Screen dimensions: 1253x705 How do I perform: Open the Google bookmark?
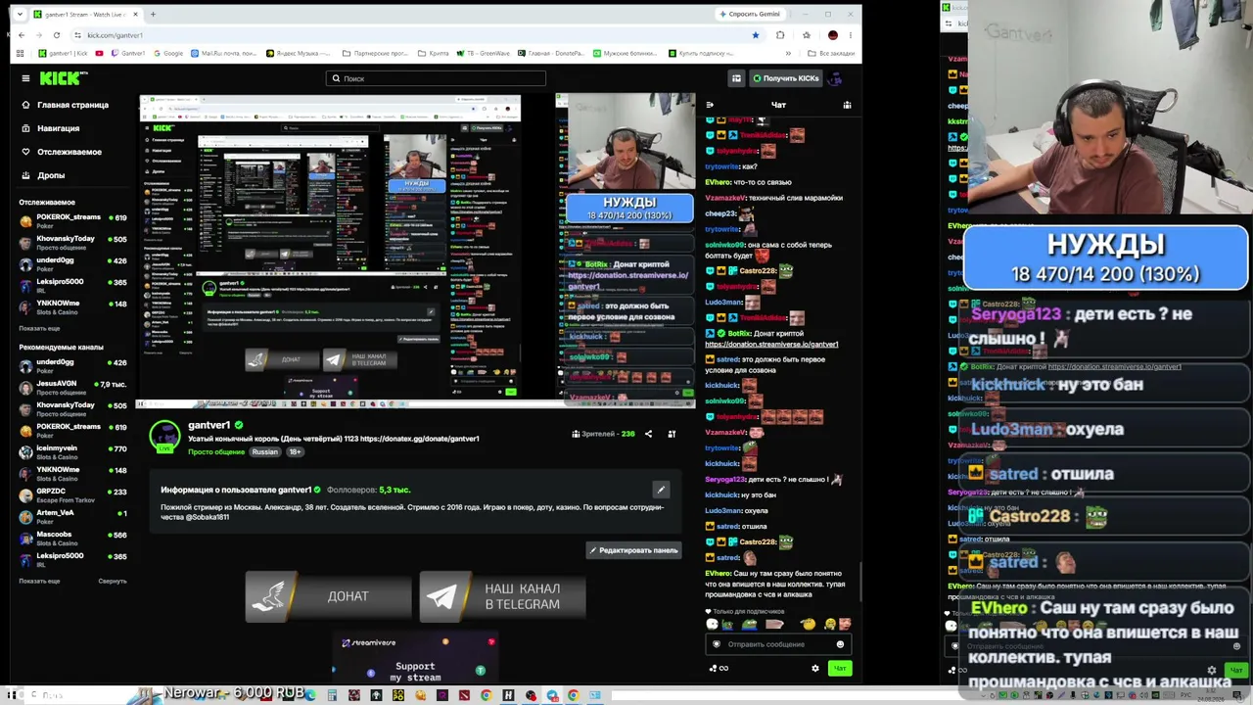[168, 53]
